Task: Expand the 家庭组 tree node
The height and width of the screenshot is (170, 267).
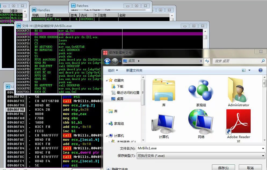Action: [x=107, y=124]
